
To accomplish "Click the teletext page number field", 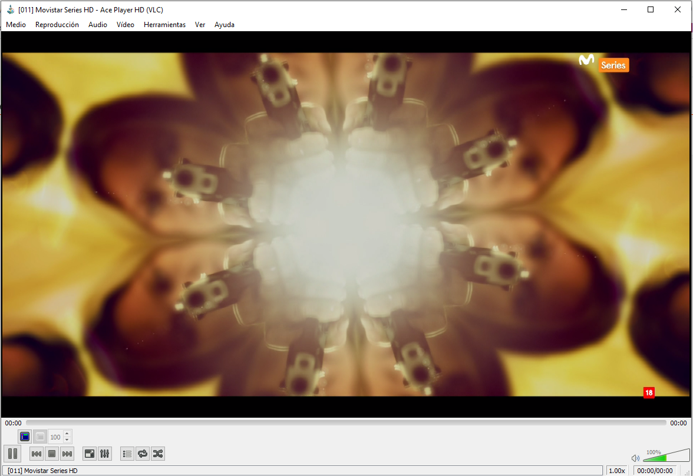I will pos(55,437).
